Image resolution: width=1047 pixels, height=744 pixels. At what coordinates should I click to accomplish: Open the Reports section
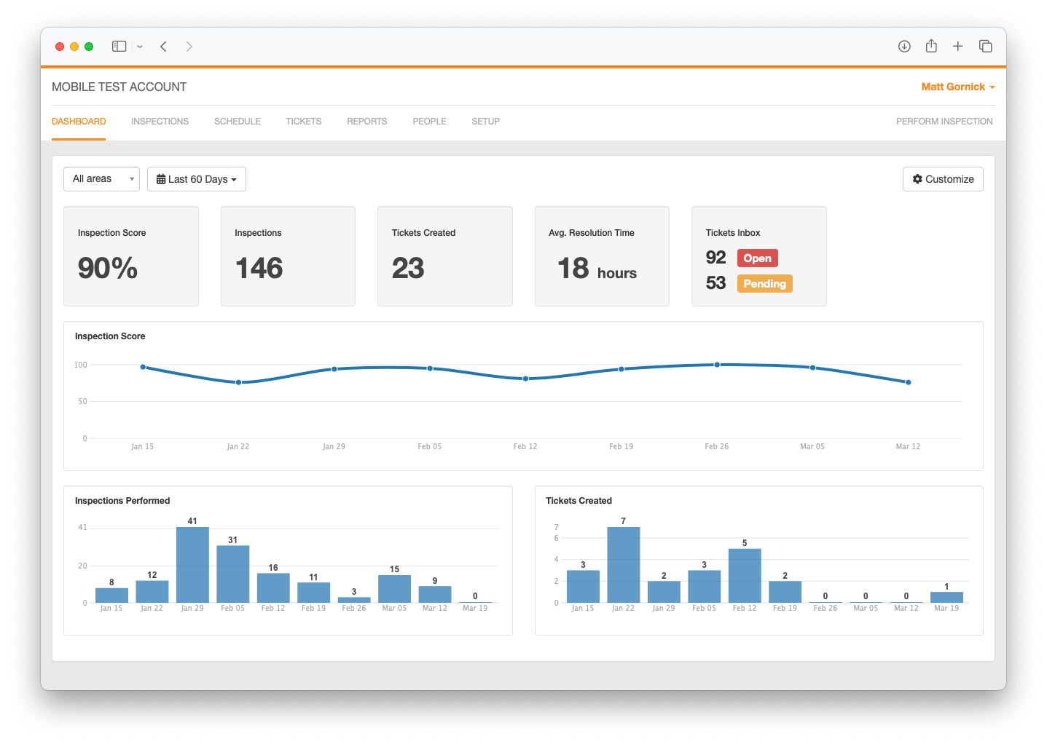click(x=366, y=122)
